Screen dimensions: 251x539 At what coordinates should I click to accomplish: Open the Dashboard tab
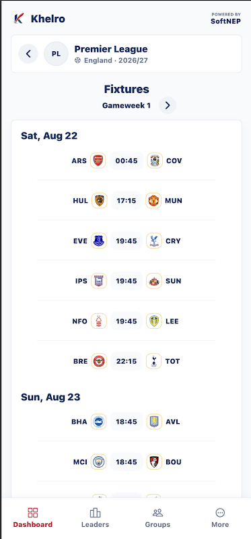tap(33, 518)
